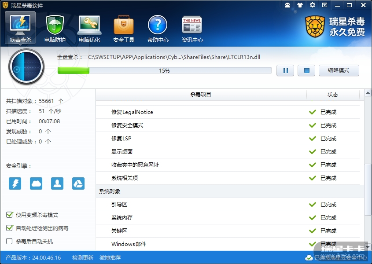Click green checkmark beside 修复LSP
This screenshot has height=264, width=372.
tap(313, 138)
